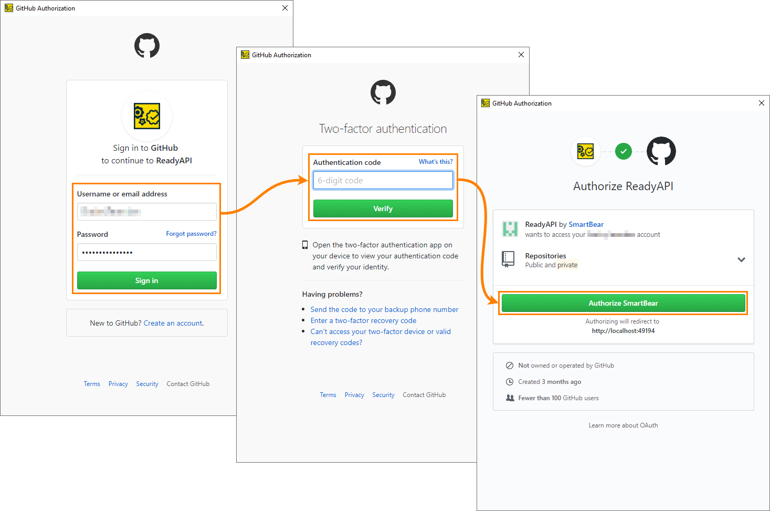
Task: Click the Repositories book icon
Action: point(508,259)
